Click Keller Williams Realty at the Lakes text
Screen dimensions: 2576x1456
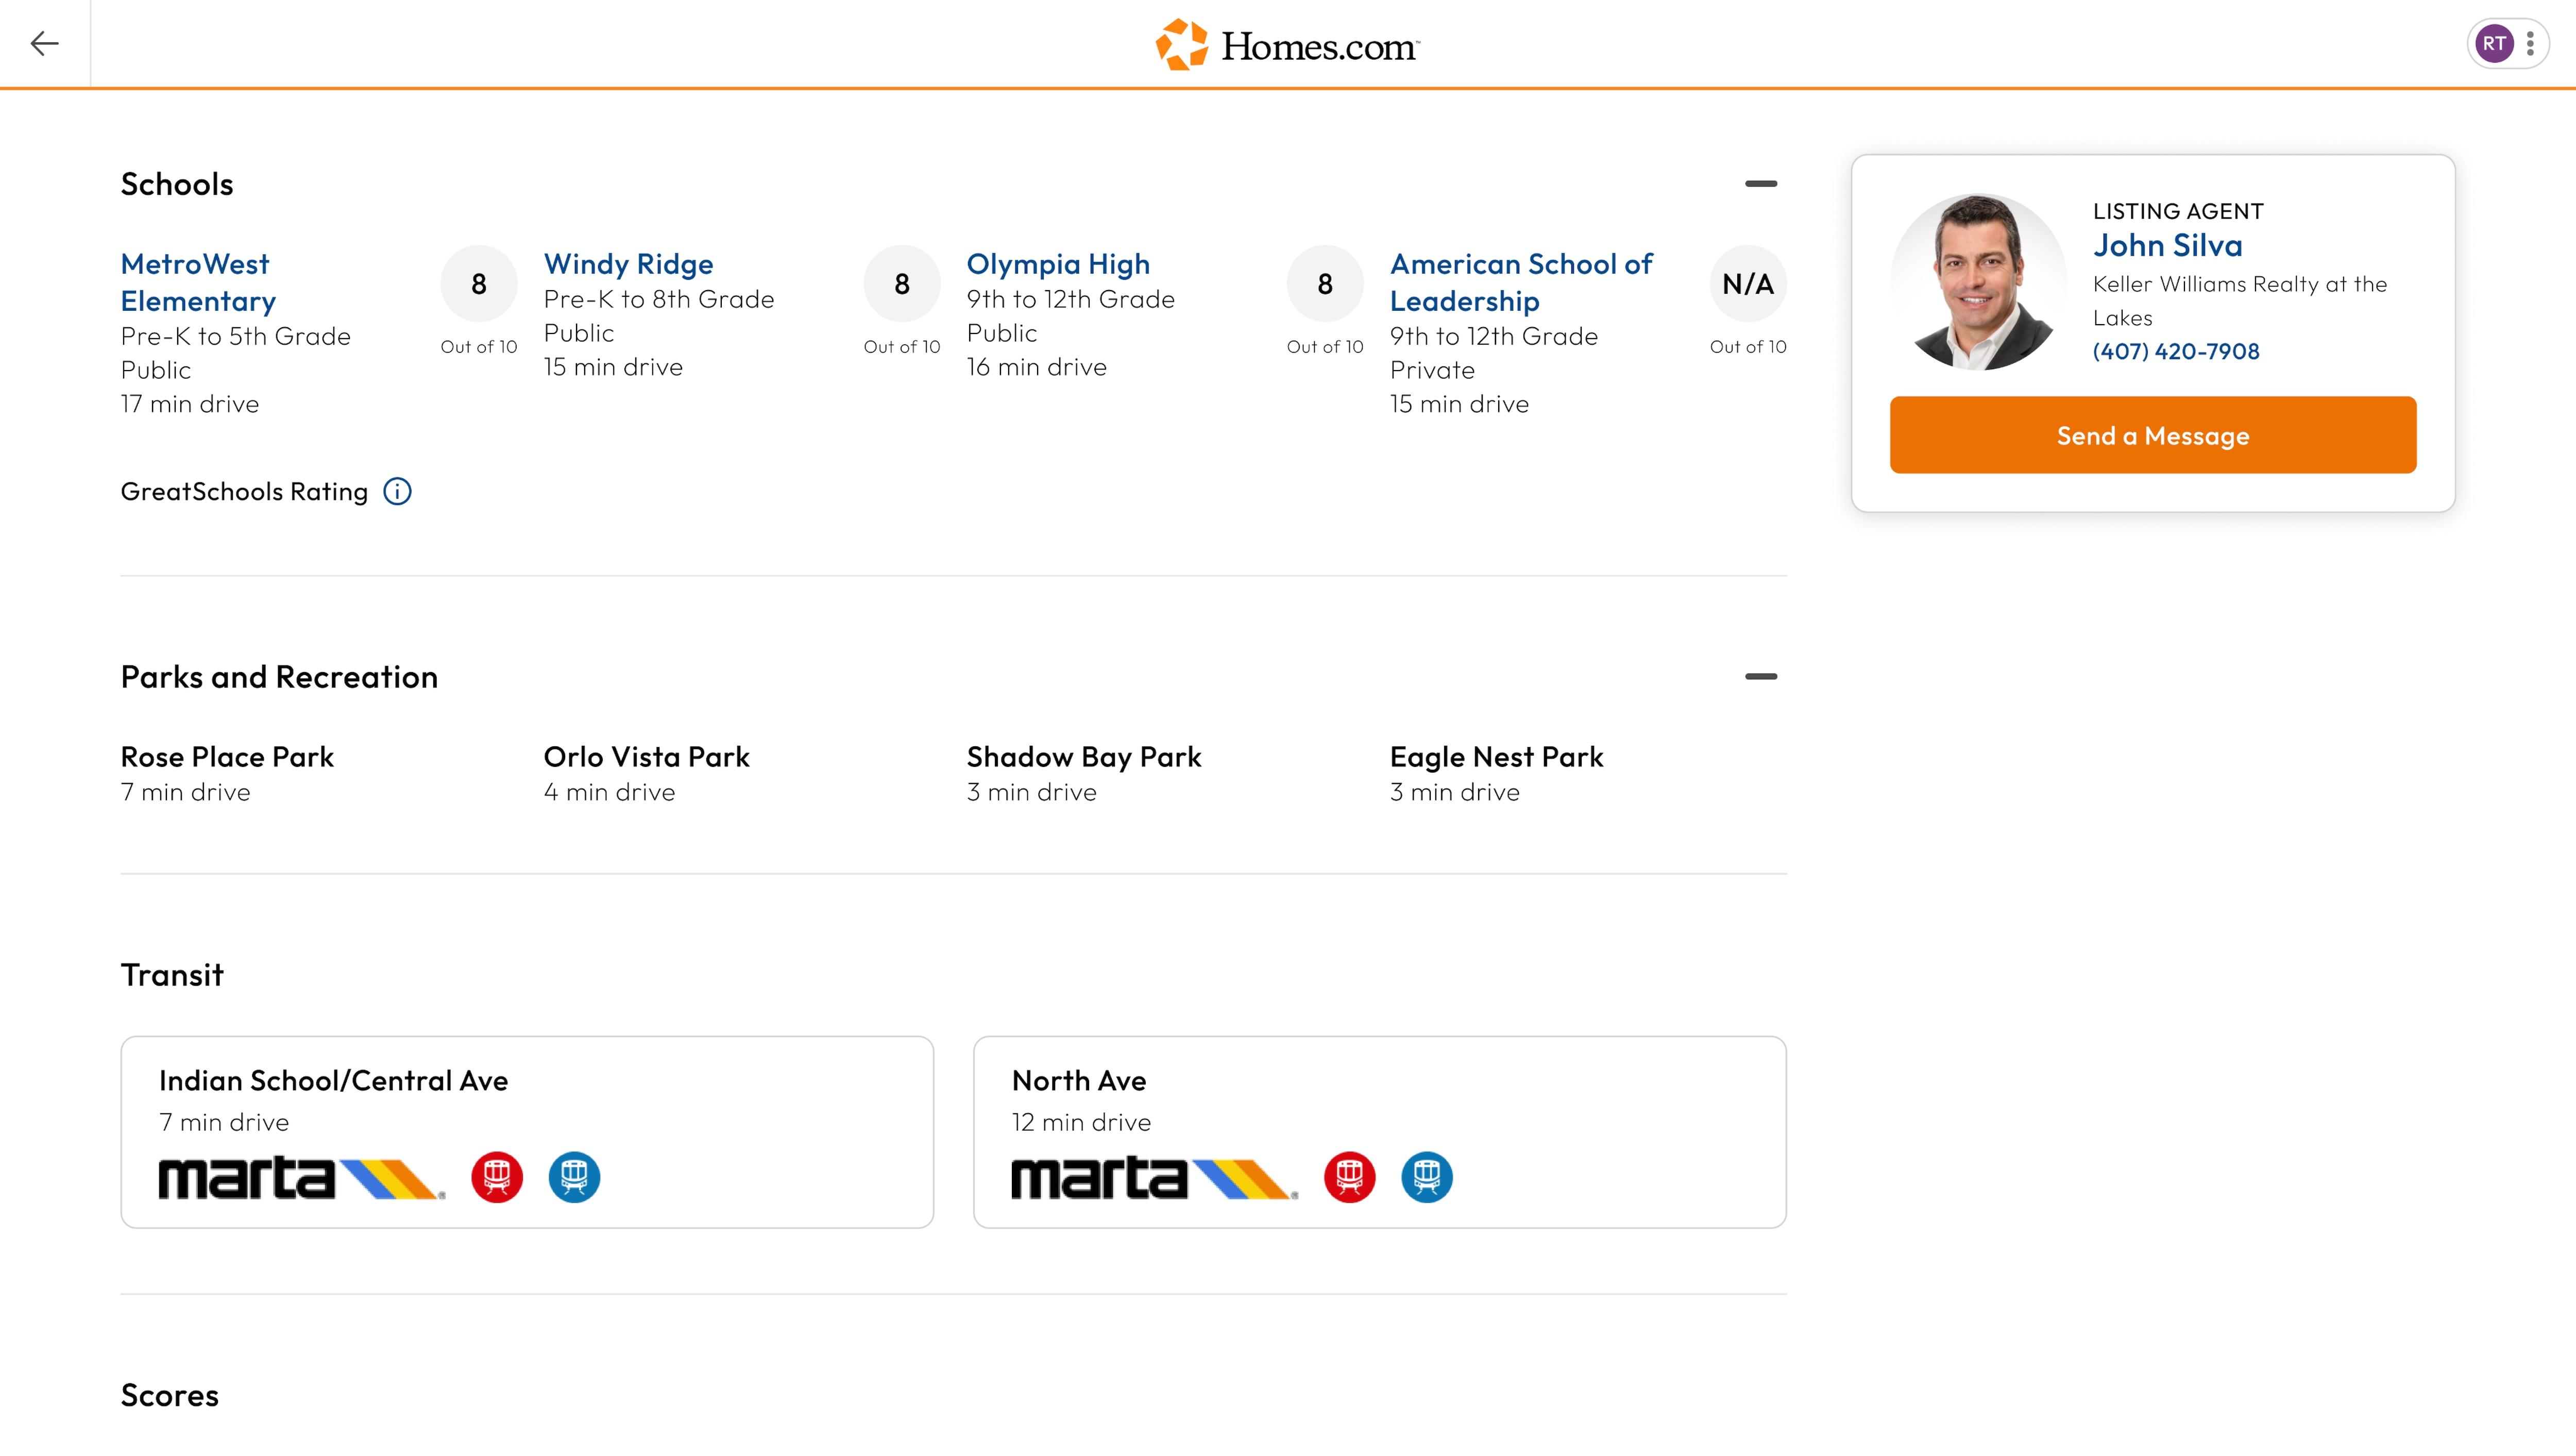(2240, 300)
